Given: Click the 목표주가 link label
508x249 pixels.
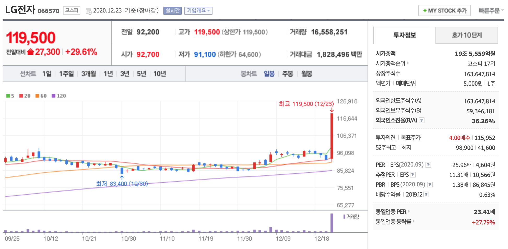Looking at the screenshot, I should 411,138.
